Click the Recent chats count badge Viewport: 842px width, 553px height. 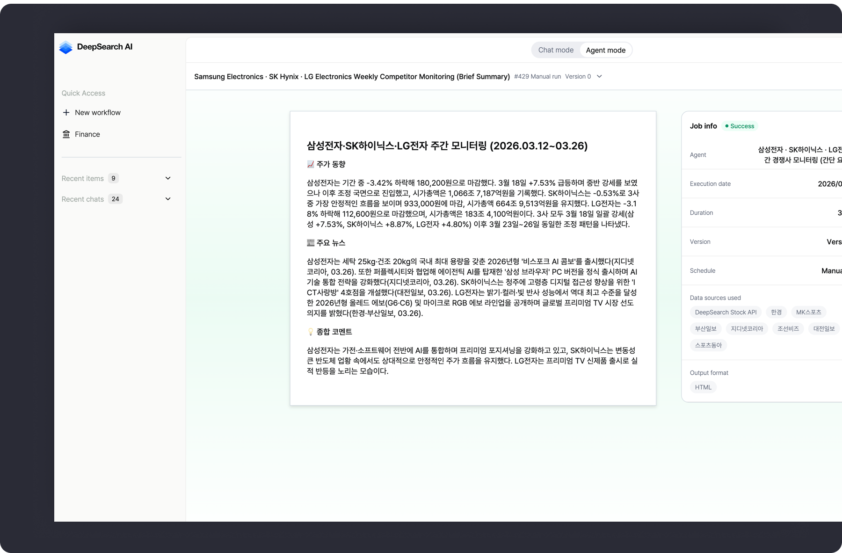click(x=115, y=199)
